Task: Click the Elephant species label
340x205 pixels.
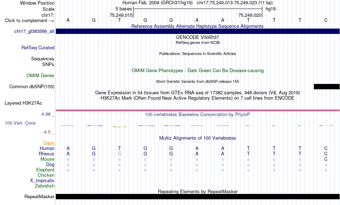Action: point(45,170)
